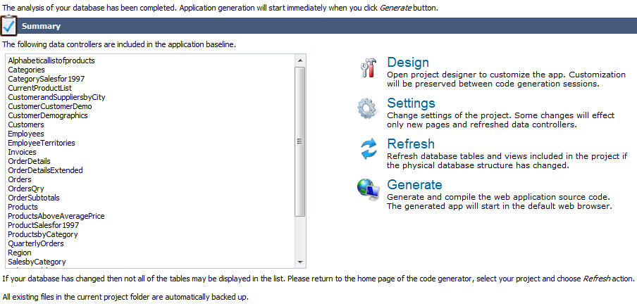Click the Refresh link
This screenshot has width=637, height=306.
(411, 144)
